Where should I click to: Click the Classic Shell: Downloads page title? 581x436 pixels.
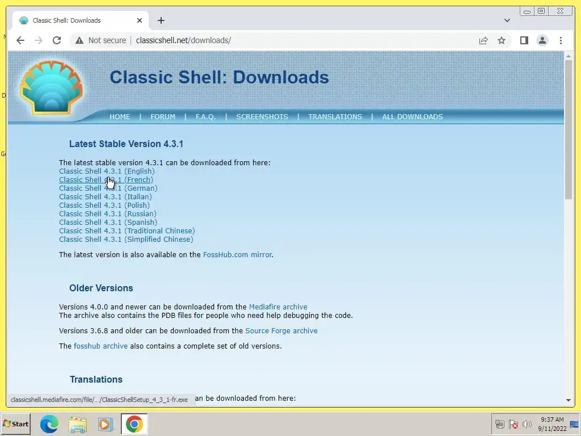(219, 77)
